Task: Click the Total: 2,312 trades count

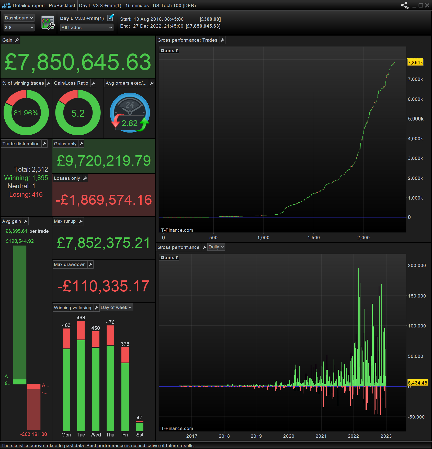Action: (31, 169)
